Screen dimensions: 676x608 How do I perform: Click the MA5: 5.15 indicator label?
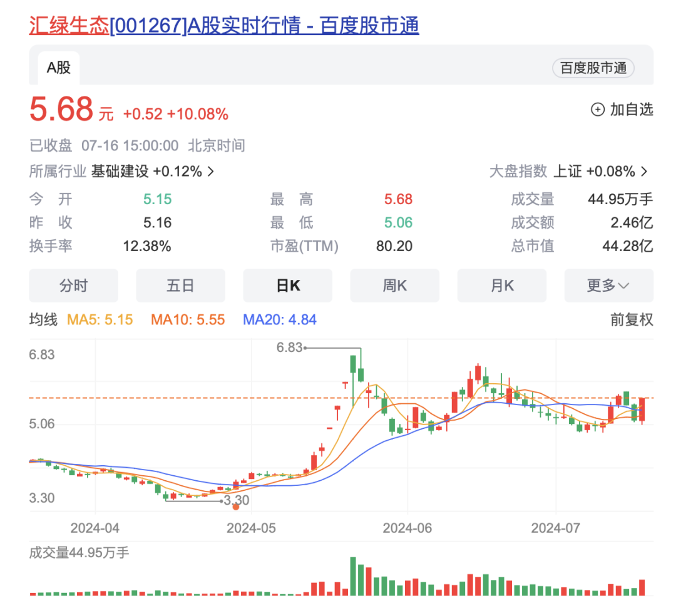point(100,319)
